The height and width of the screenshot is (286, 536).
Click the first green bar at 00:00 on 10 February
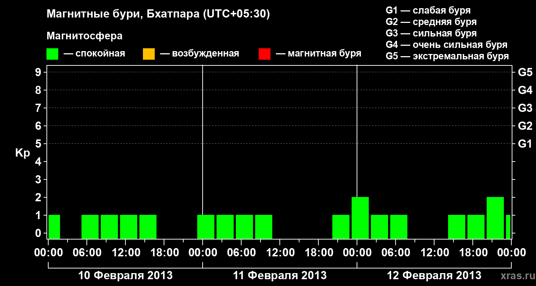tap(54, 227)
